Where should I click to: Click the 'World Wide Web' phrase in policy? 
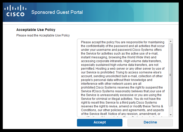point(139,57)
